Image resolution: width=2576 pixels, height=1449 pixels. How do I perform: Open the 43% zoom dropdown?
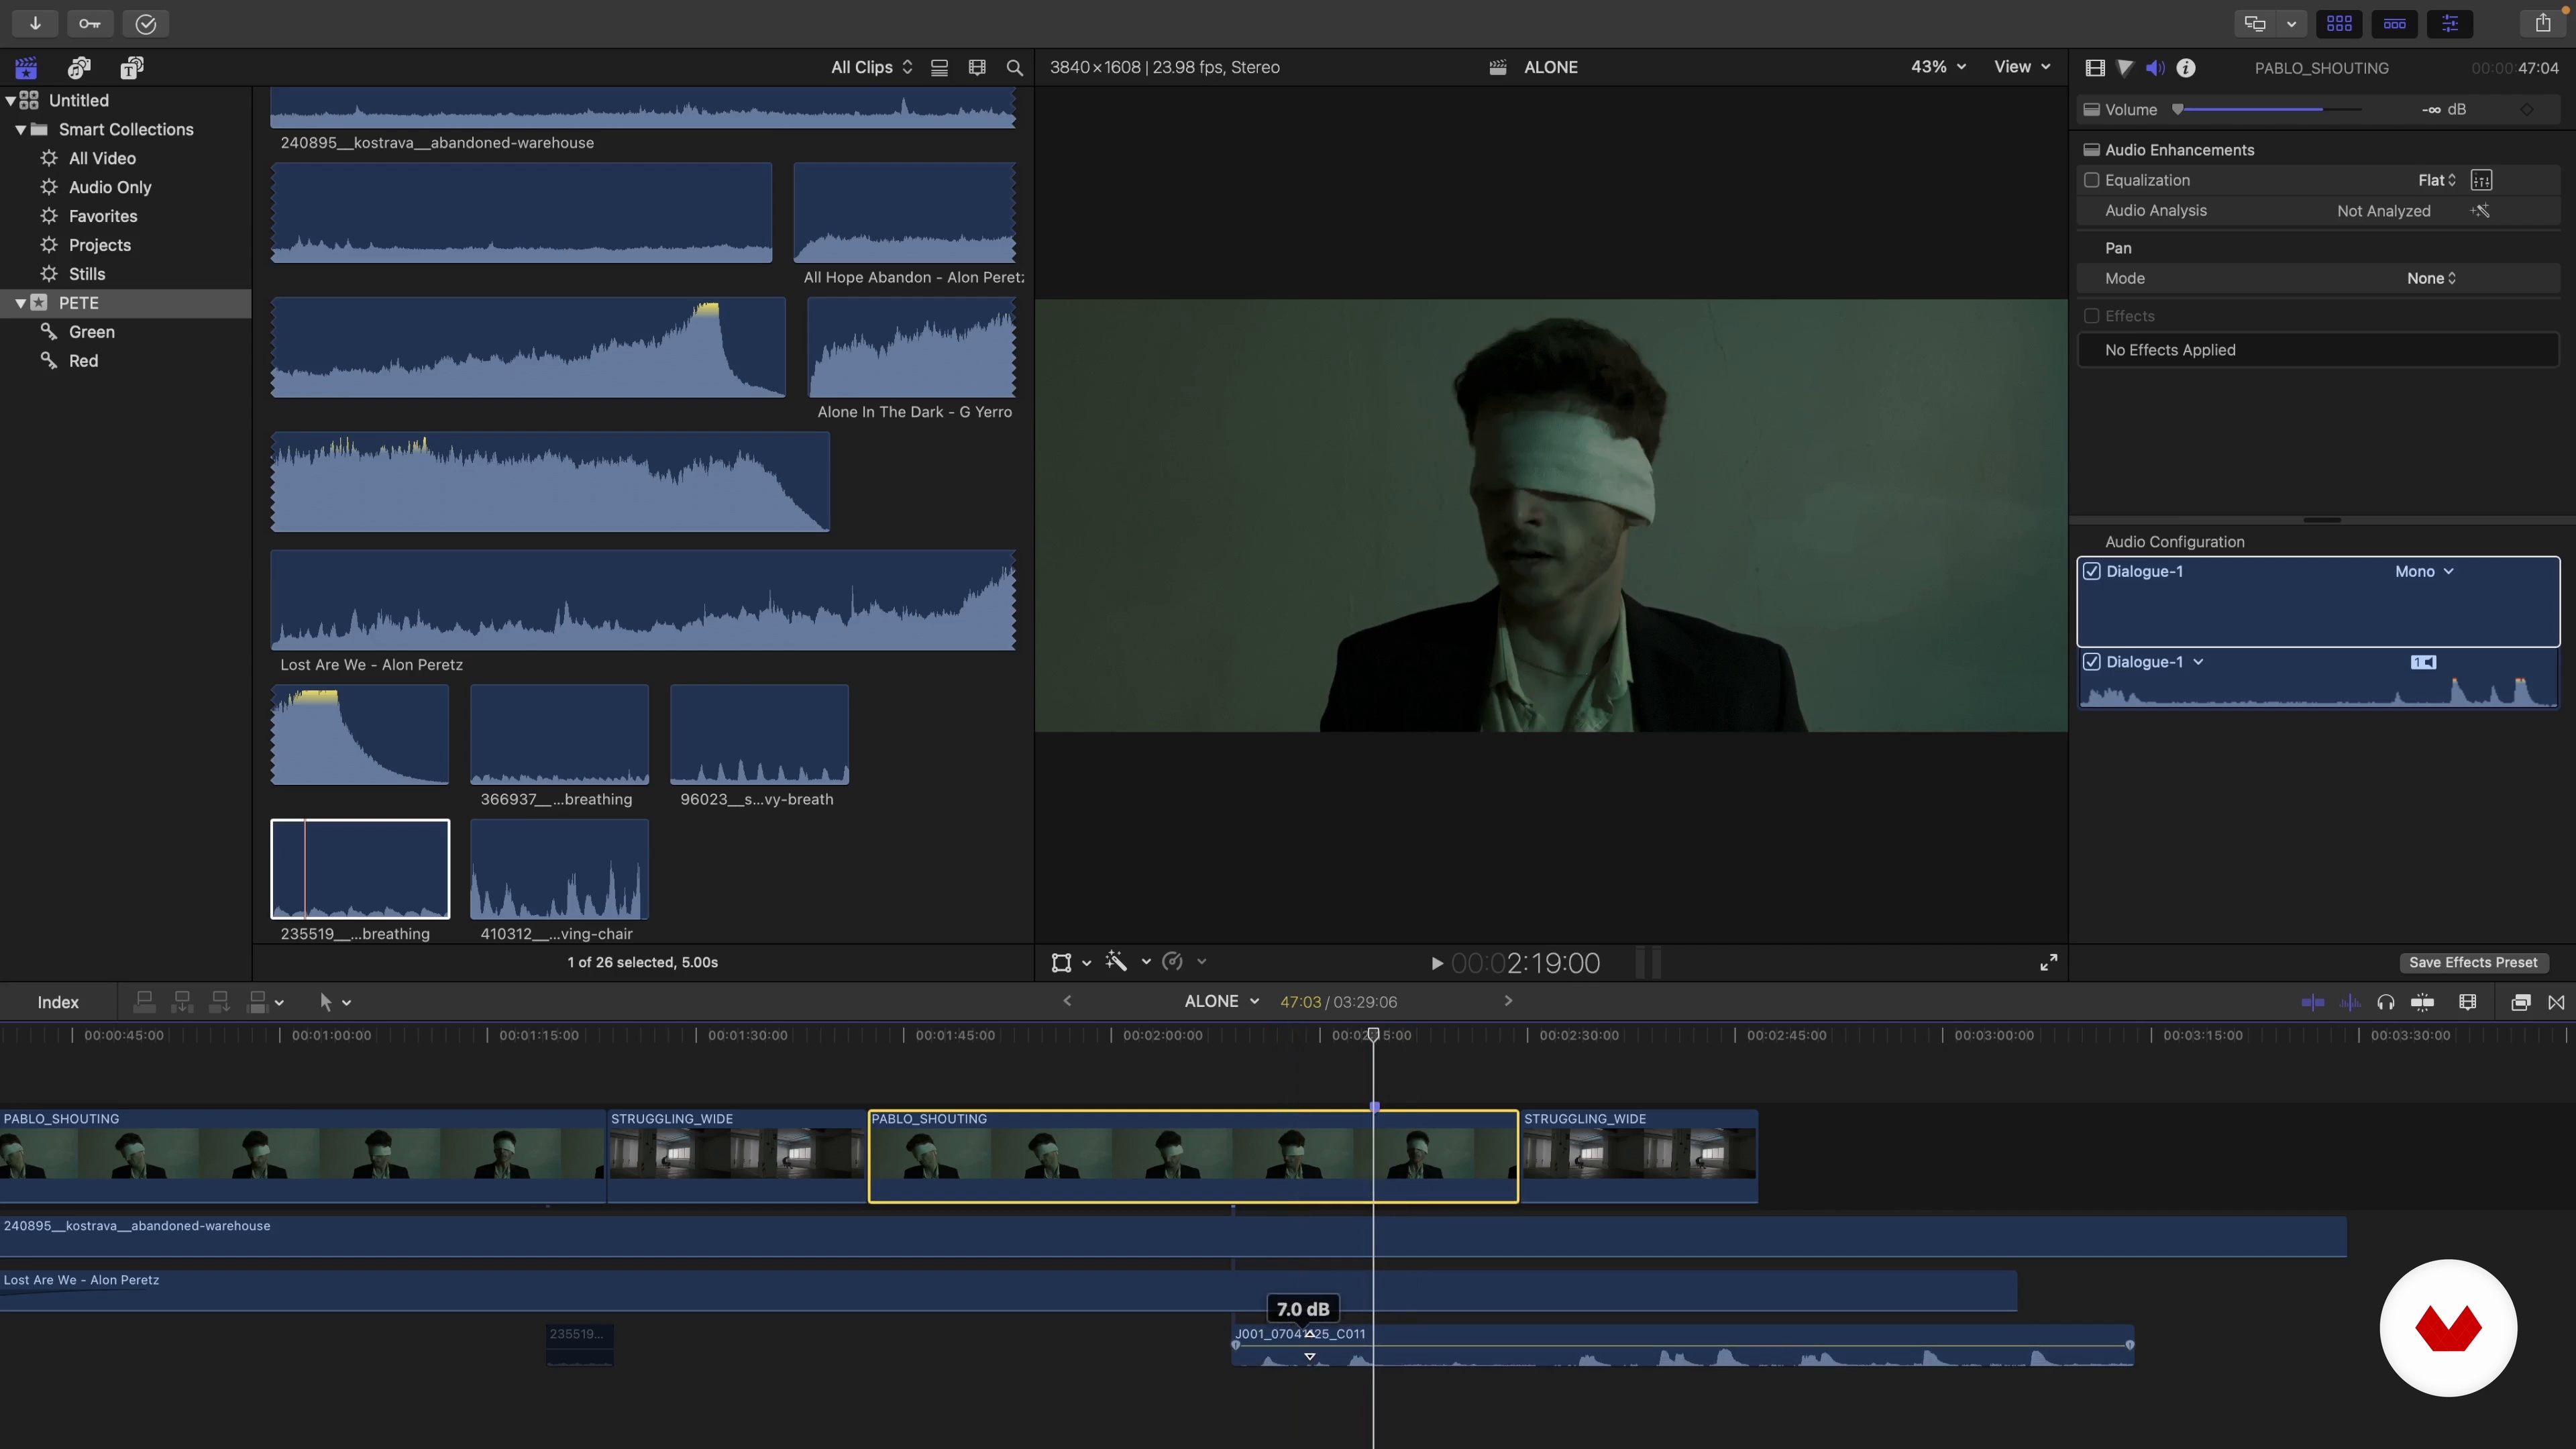coord(1938,67)
